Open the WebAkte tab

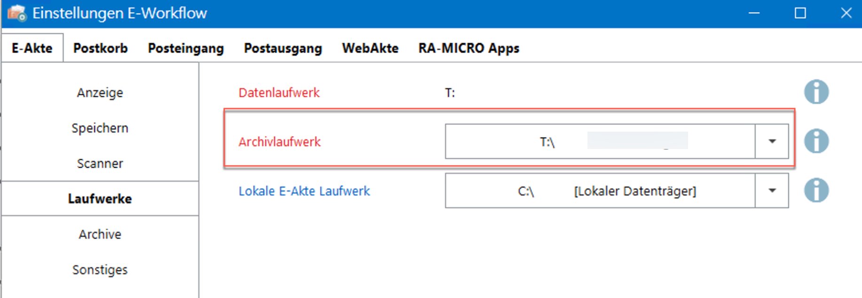(370, 48)
